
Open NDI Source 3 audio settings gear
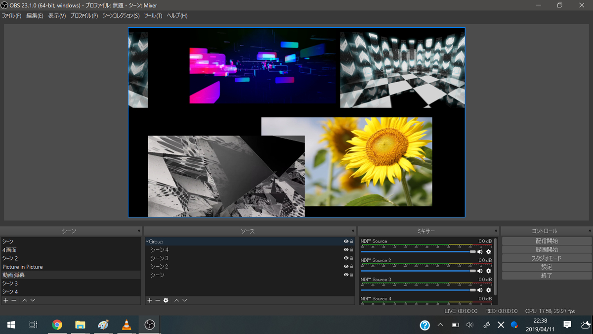[489, 290]
